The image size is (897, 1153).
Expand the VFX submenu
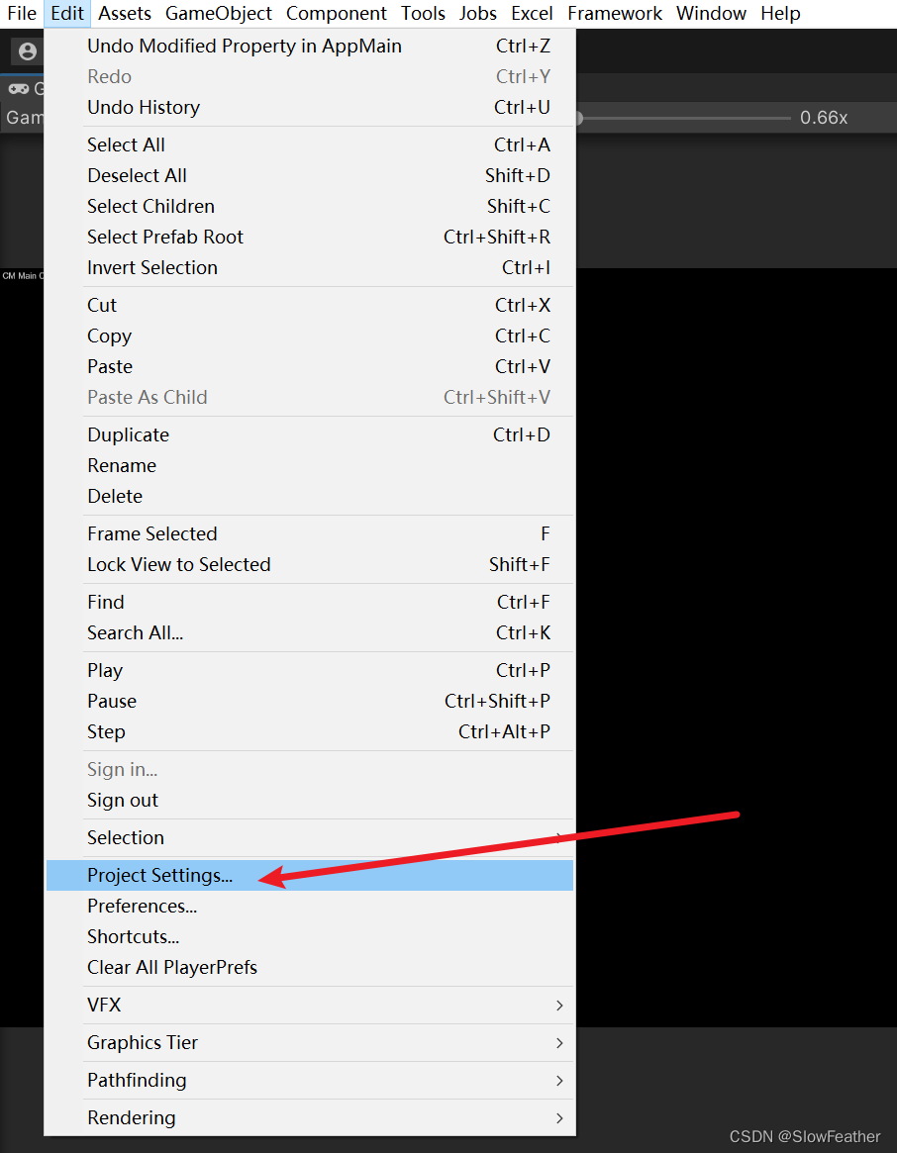coord(104,1005)
